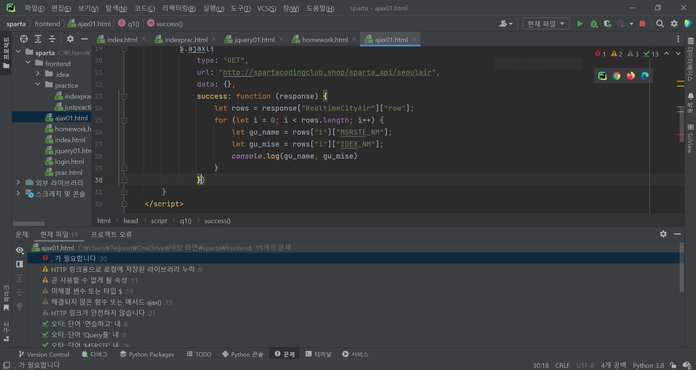Image resolution: width=696 pixels, height=370 pixels.
Task: Expand the scratches and consoles node
Action: point(18,193)
